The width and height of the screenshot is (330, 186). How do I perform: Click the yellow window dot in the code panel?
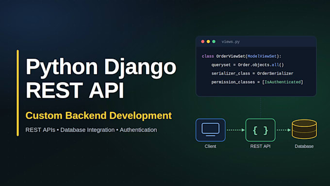pyautogui.click(x=208, y=41)
